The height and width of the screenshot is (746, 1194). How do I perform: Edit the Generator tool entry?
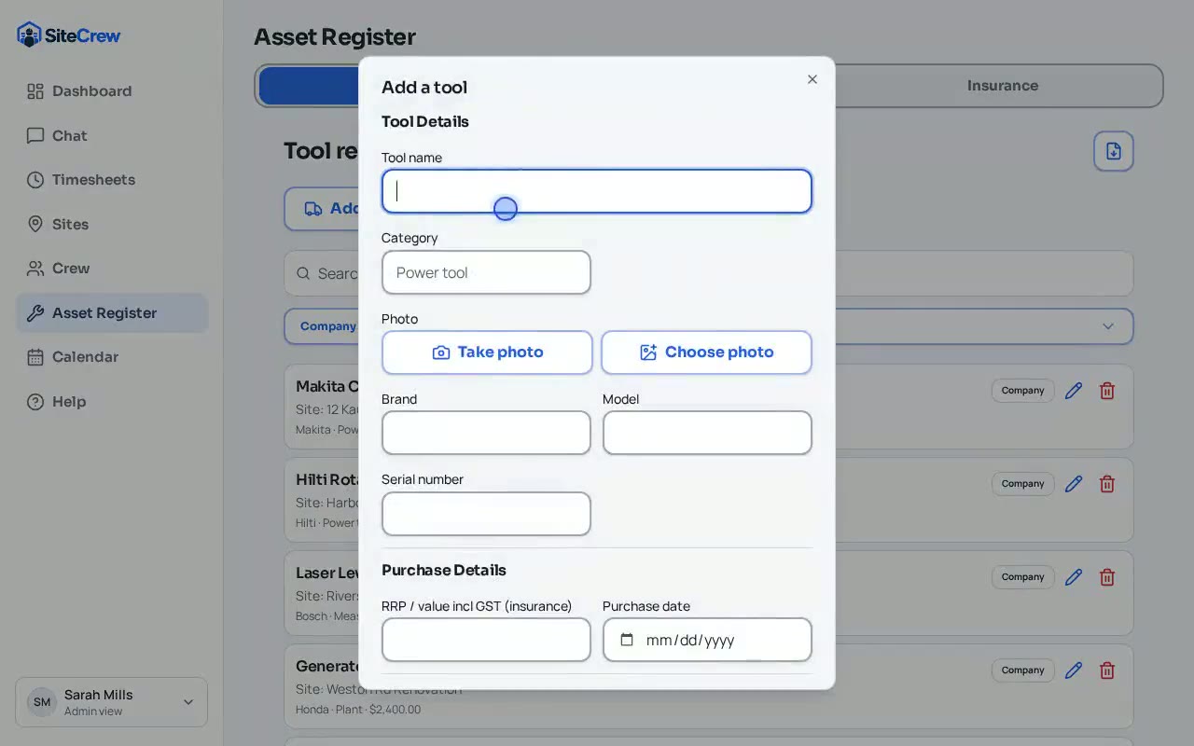click(1074, 670)
